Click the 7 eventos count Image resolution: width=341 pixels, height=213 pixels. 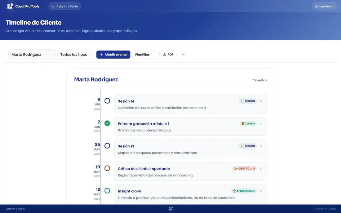point(259,80)
